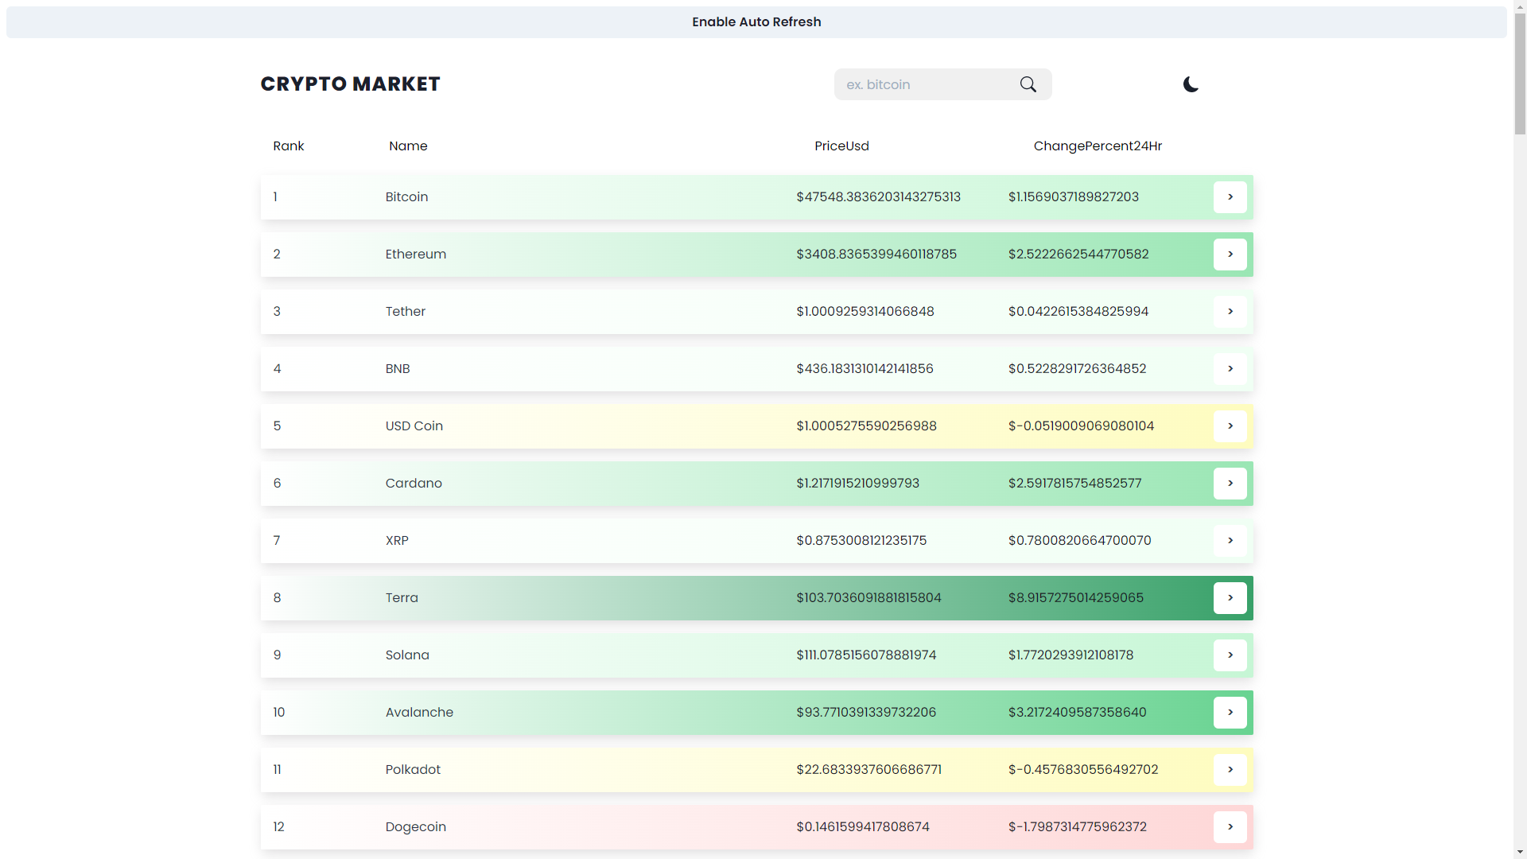The image size is (1527, 859).
Task: Click Dogecoin price $0.1461599417808674
Action: (x=863, y=827)
